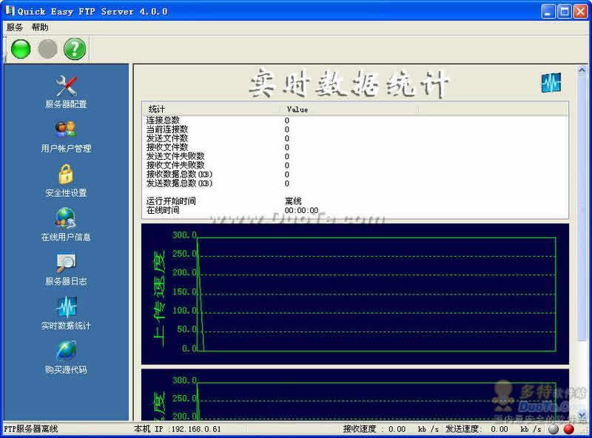Image resolution: width=592 pixels, height=438 pixels.
Task: Open 安全性设置 padlock icon
Action: pos(66,174)
